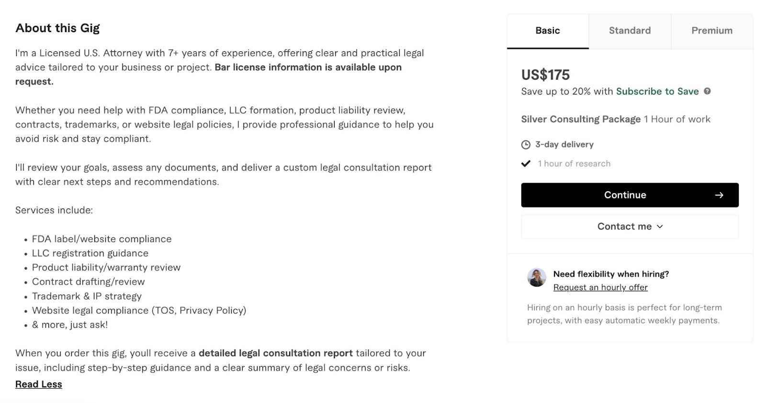
Task: Switch to the Standard package tab
Action: click(x=630, y=31)
